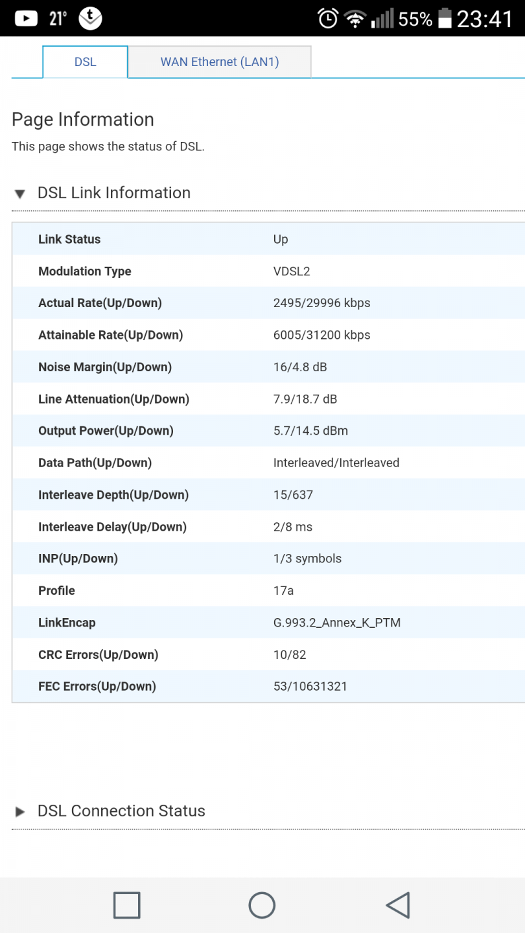Tap the alarm clock status icon
This screenshot has width=525, height=933.
pyautogui.click(x=328, y=19)
